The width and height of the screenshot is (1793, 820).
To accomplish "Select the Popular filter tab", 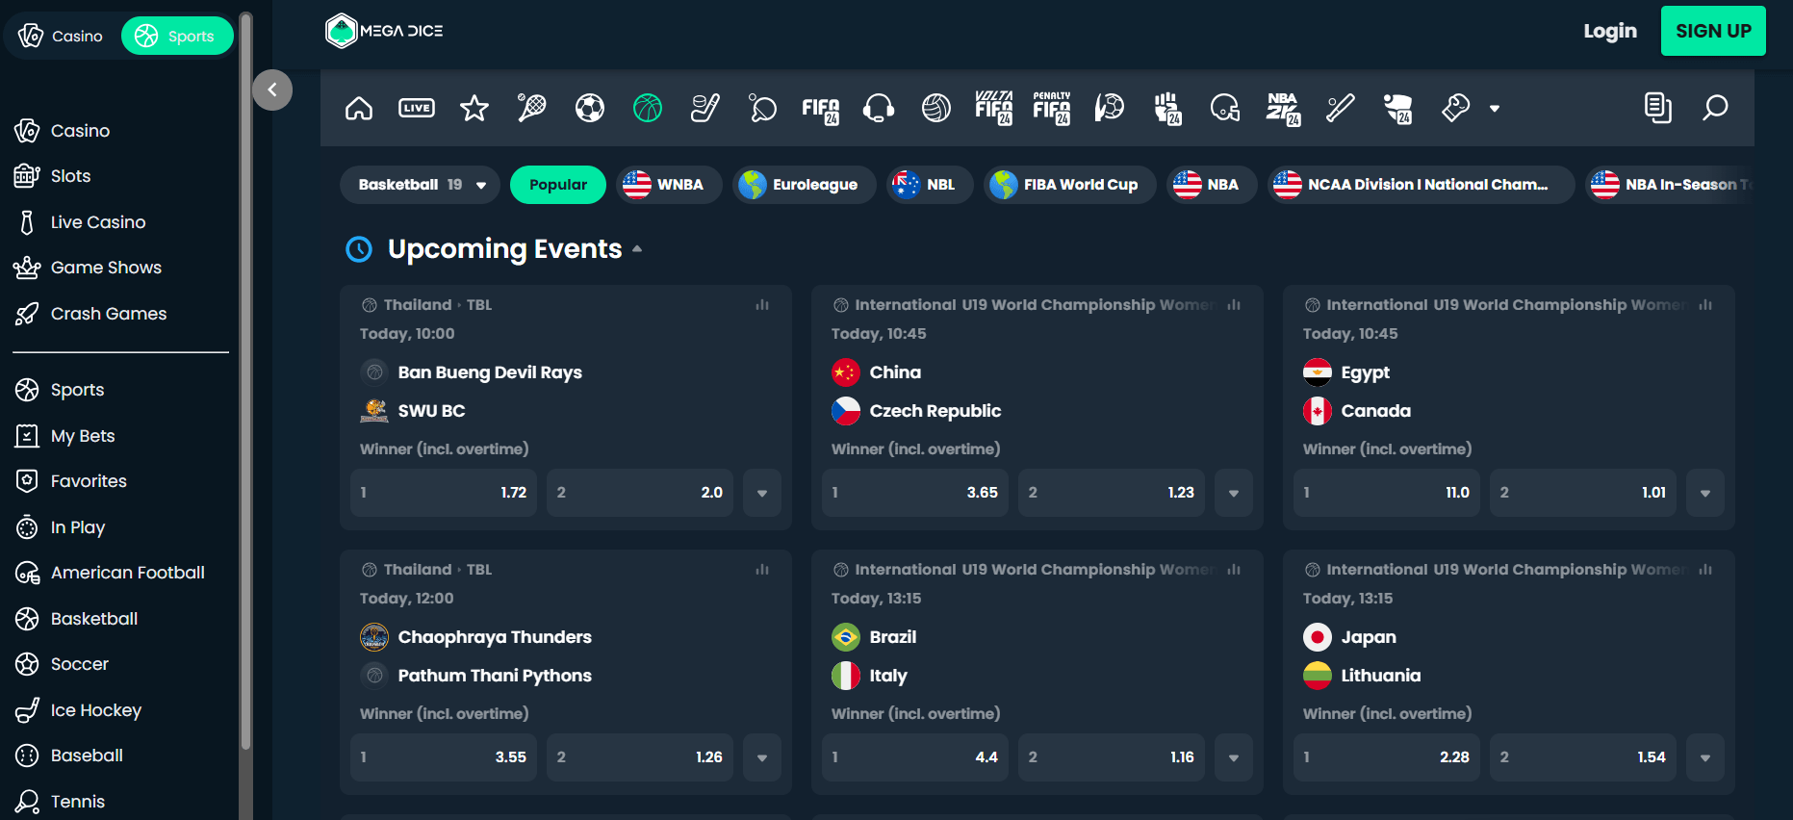I will point(558,185).
